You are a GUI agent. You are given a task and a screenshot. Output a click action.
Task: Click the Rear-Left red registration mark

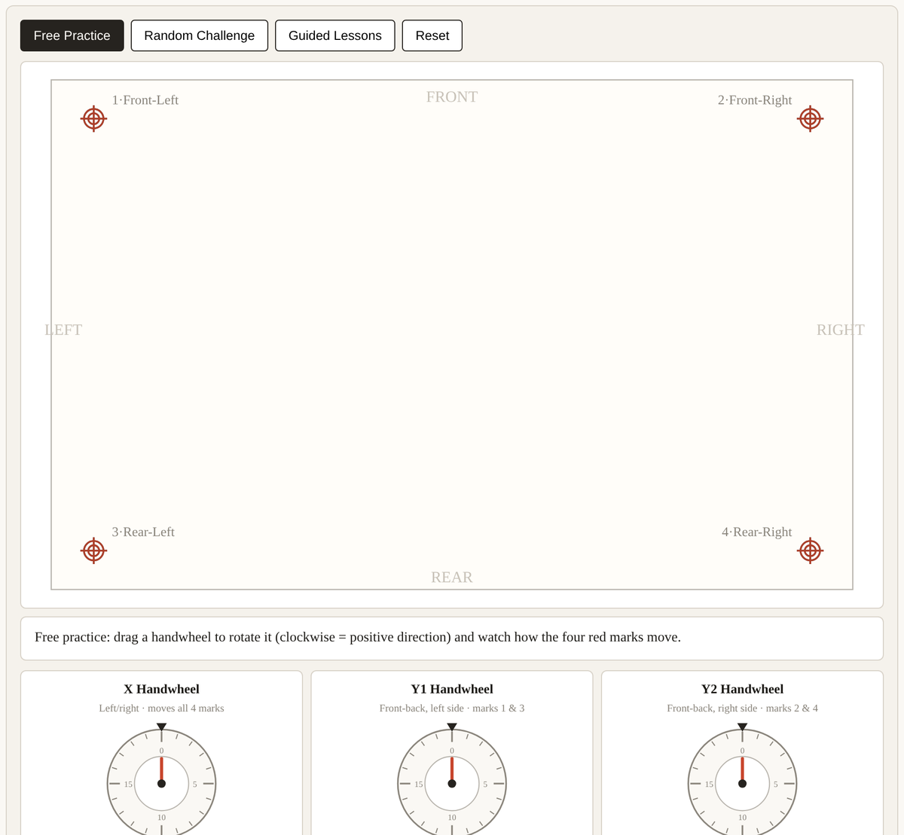tap(93, 550)
